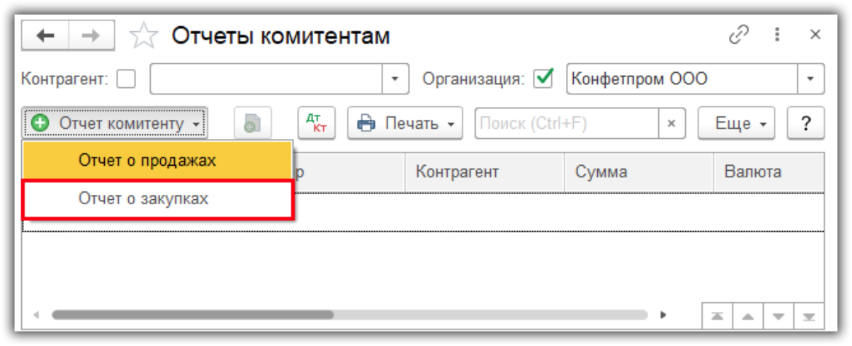Click the horizontal scrollbar thumb
The width and height of the screenshot is (852, 346).
point(192,315)
